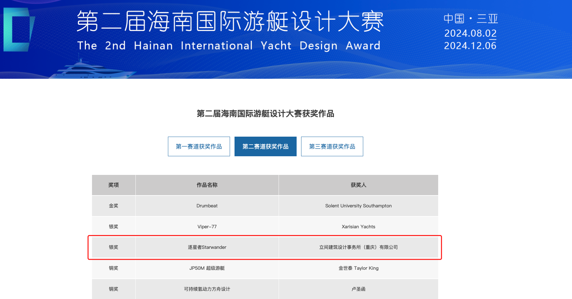Click the 获奖人 column header
This screenshot has width=572, height=299.
358,185
